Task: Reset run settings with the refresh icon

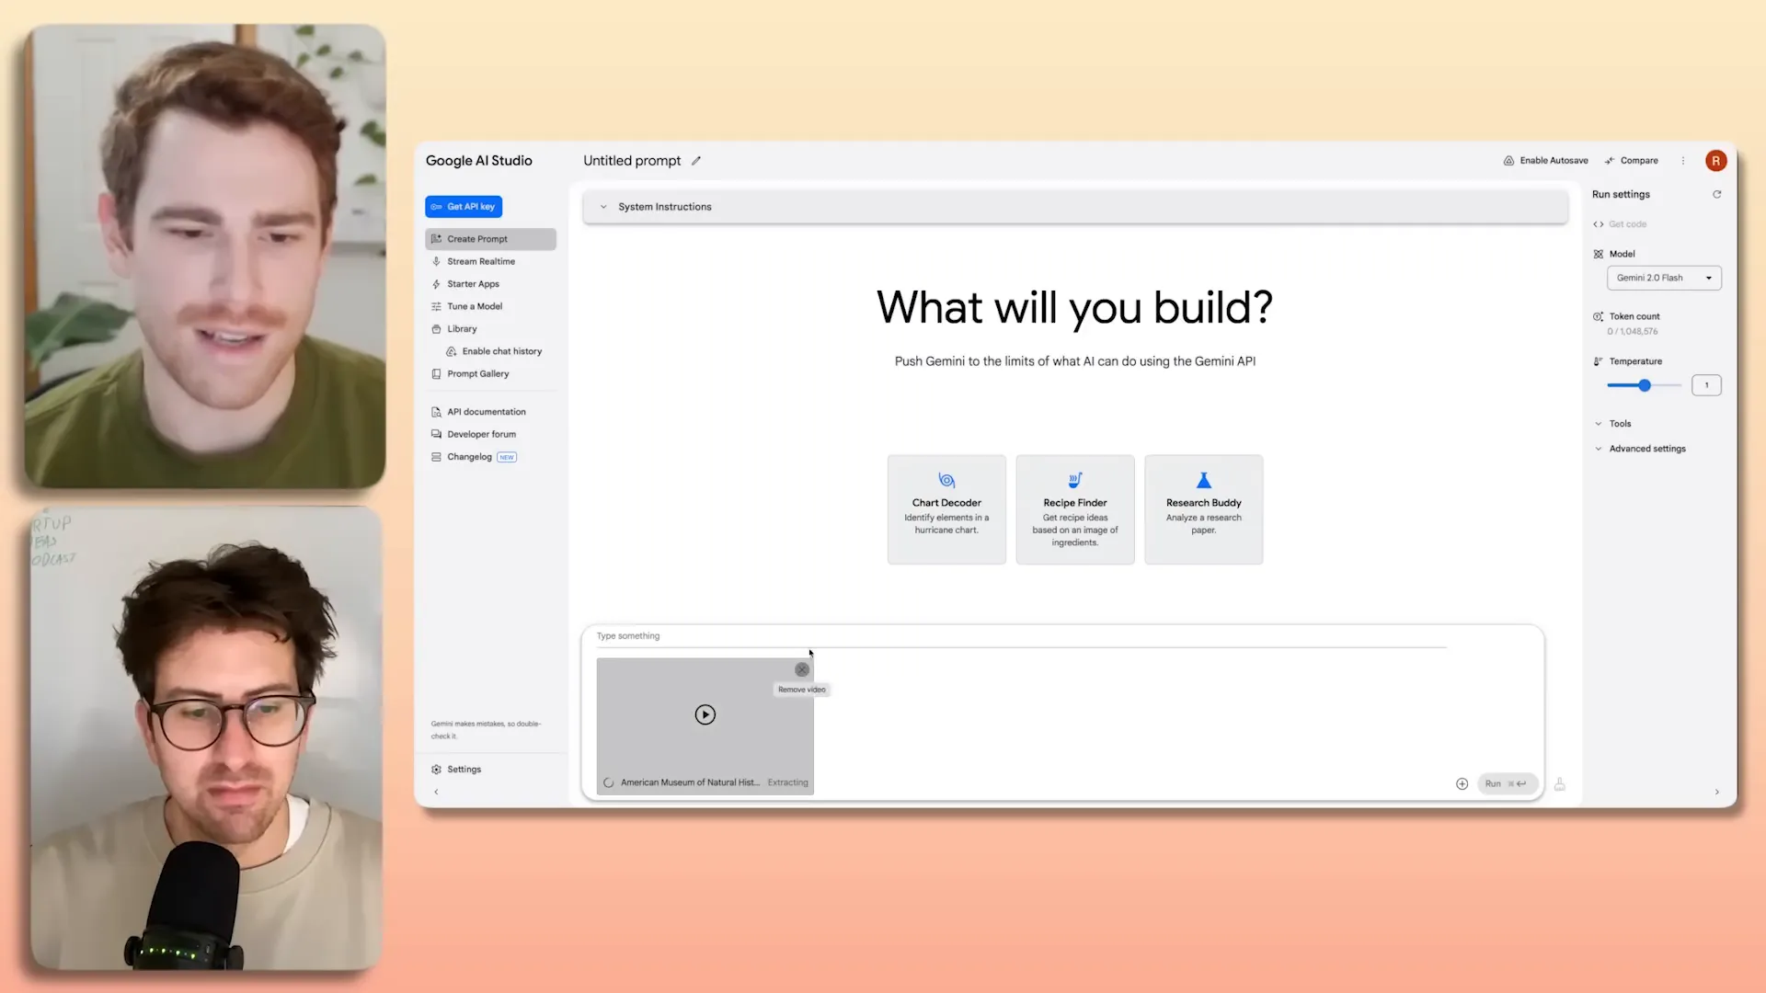Action: [1716, 195]
